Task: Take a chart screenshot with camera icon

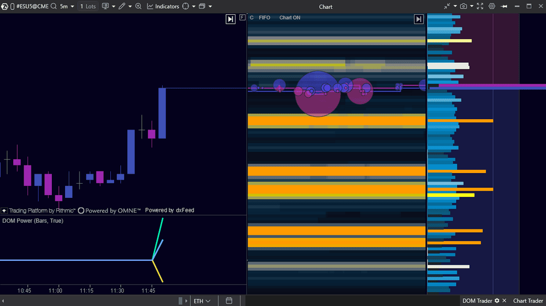Action: tap(464, 7)
